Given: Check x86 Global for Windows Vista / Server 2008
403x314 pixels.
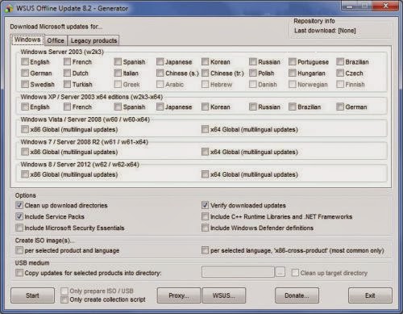Looking at the screenshot, I should pos(25,129).
